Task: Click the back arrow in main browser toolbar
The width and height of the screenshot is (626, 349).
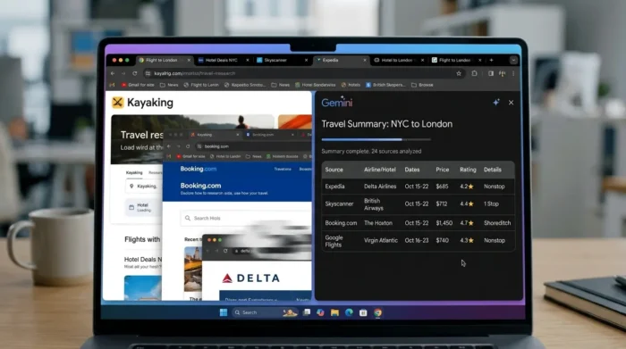Action: coord(113,73)
